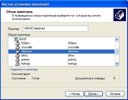
Task: Click documents in queue count 0
Action: (x=114, y=78)
